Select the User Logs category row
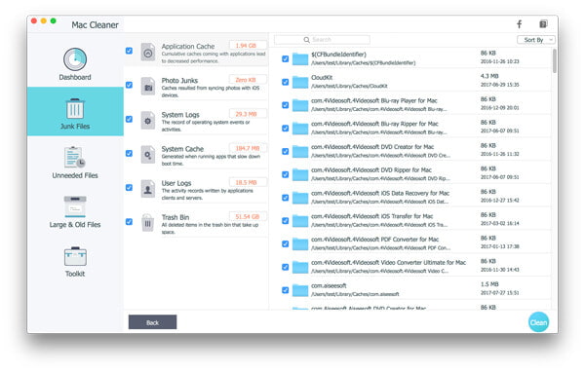Screen dimensions: 585x372 pyautogui.click(x=196, y=189)
